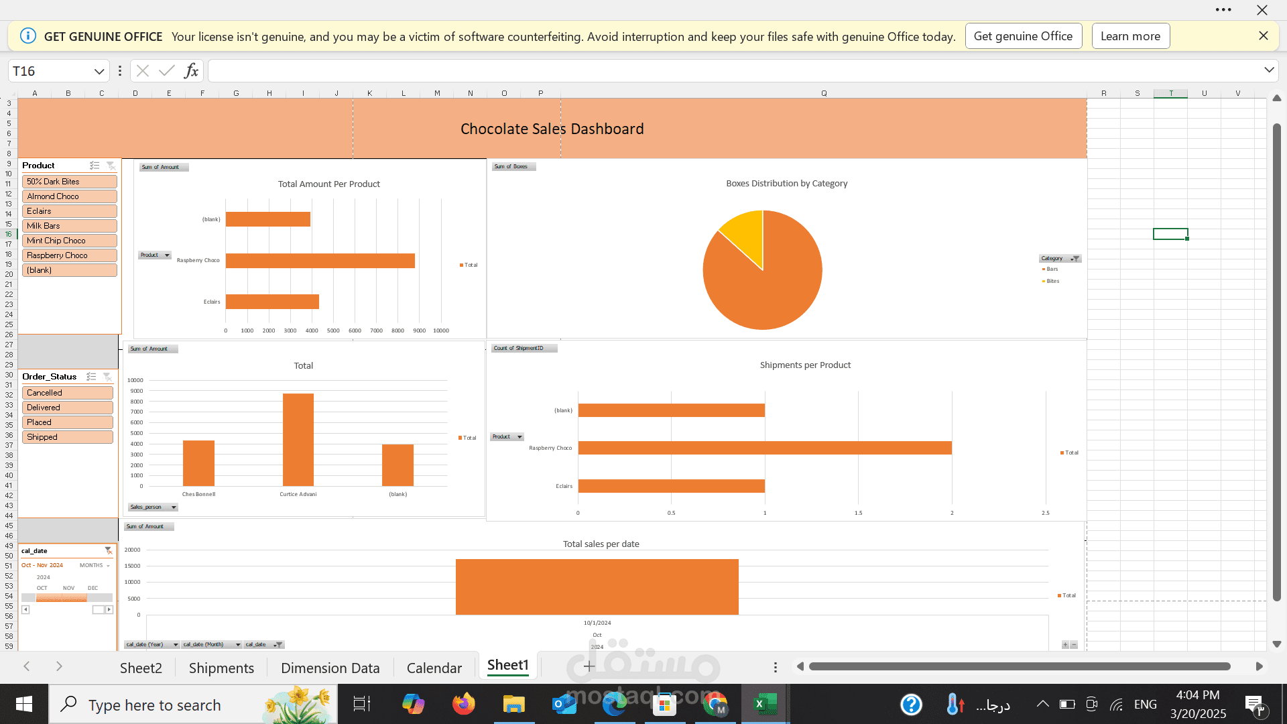Open the Windows Start menu
1287x724 pixels.
(24, 704)
